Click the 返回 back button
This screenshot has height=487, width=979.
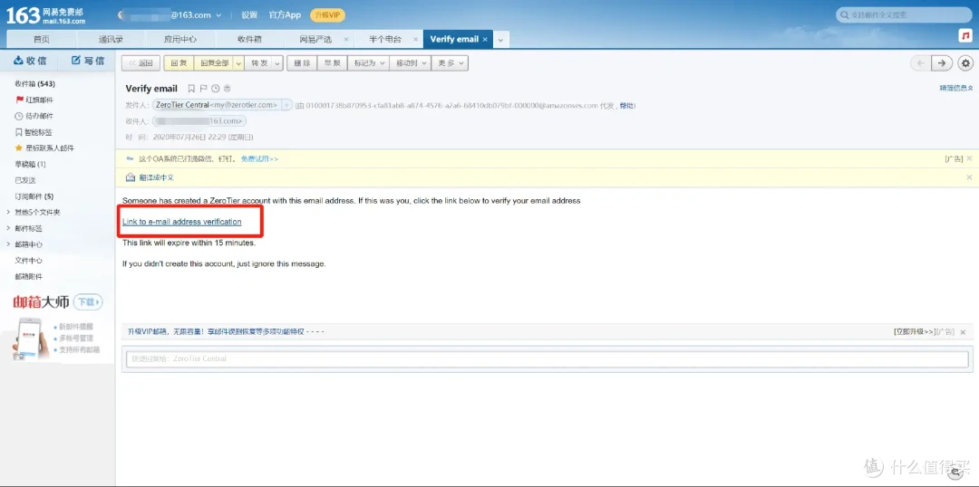point(141,63)
